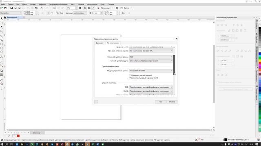Click the nudge distance input field
Viewport: 261px width, 146px height.
coord(96,13)
